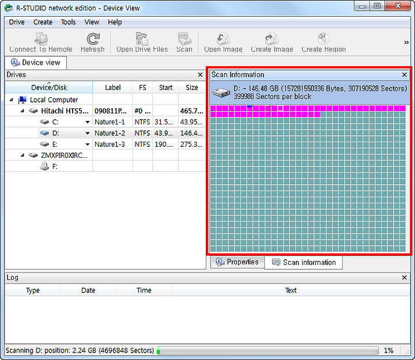
Task: Click the Device view tab icon
Action: pos(15,62)
